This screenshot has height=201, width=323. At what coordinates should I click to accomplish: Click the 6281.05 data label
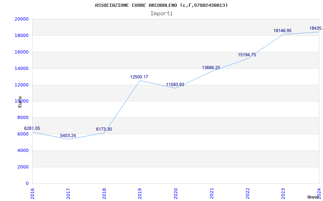click(x=32, y=128)
